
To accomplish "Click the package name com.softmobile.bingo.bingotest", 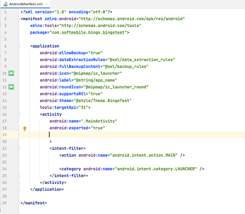I will pos(88,32).
